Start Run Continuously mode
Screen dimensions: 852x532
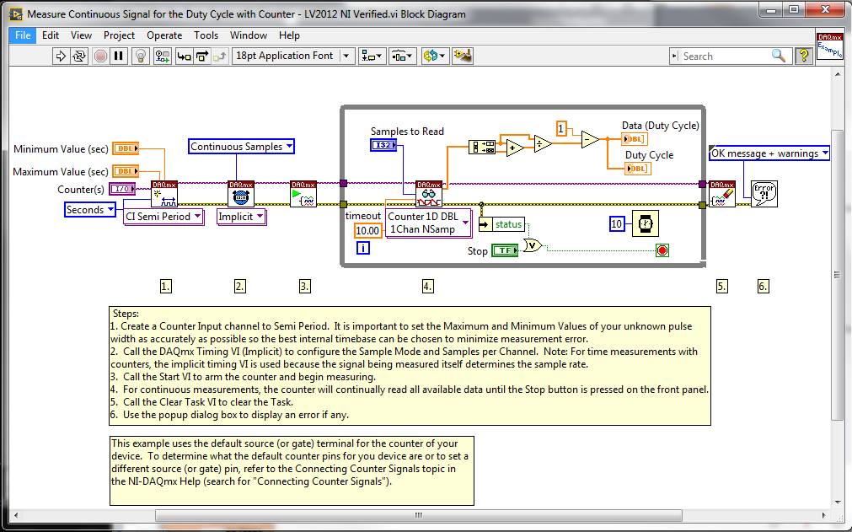[x=79, y=56]
